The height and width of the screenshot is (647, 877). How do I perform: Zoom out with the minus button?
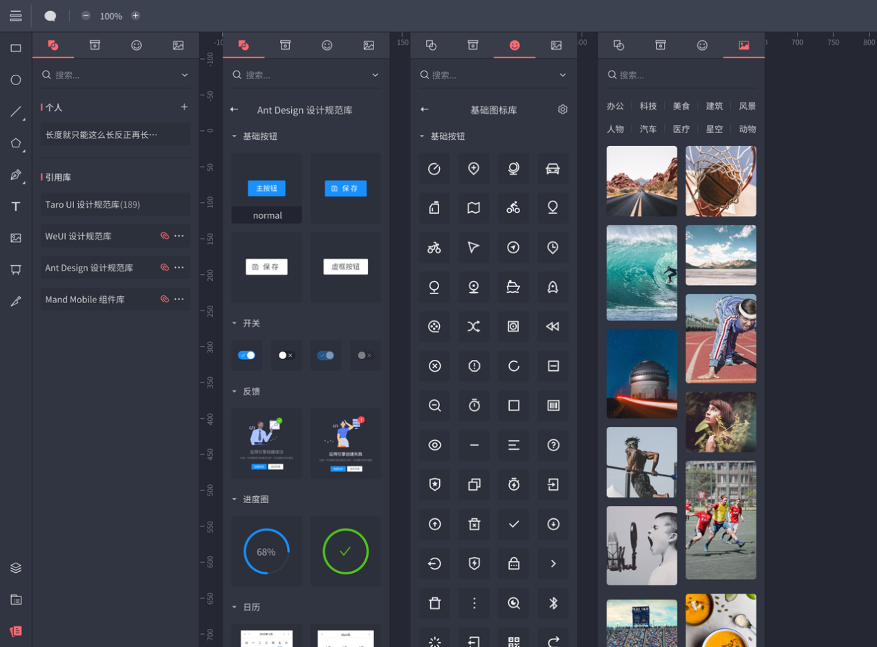[86, 15]
